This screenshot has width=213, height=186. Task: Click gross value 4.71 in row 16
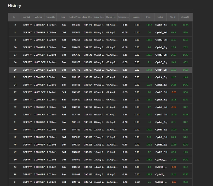coord(186,62)
